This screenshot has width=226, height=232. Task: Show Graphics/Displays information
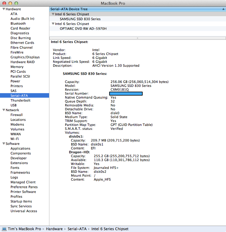25,57
